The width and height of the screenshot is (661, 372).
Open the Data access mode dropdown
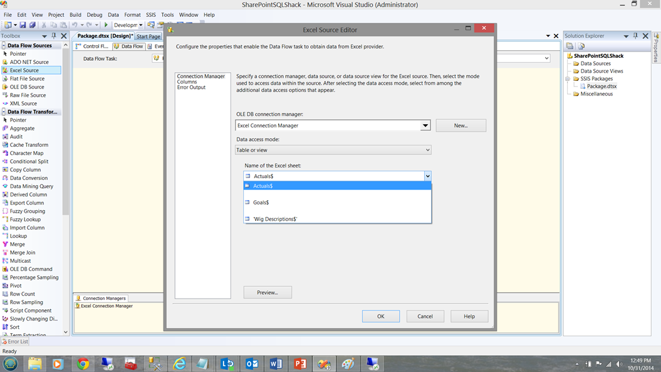pos(427,150)
